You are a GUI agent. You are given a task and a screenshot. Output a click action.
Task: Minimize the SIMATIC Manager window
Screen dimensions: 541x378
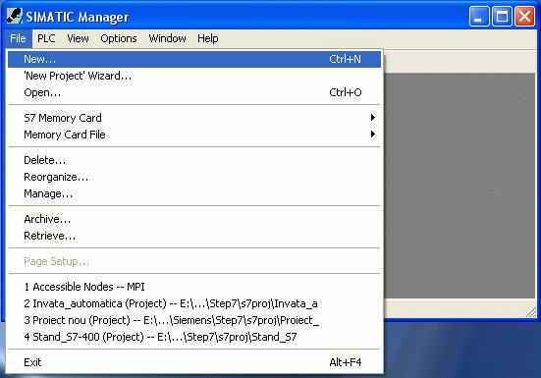(x=479, y=17)
